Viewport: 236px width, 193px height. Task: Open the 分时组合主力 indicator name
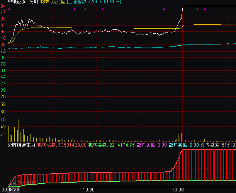click(x=21, y=145)
